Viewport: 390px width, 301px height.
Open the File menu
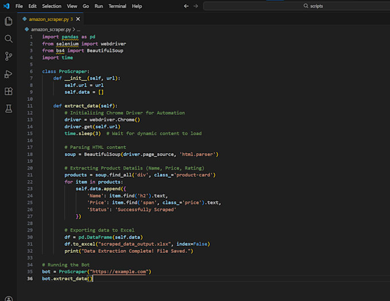click(19, 6)
